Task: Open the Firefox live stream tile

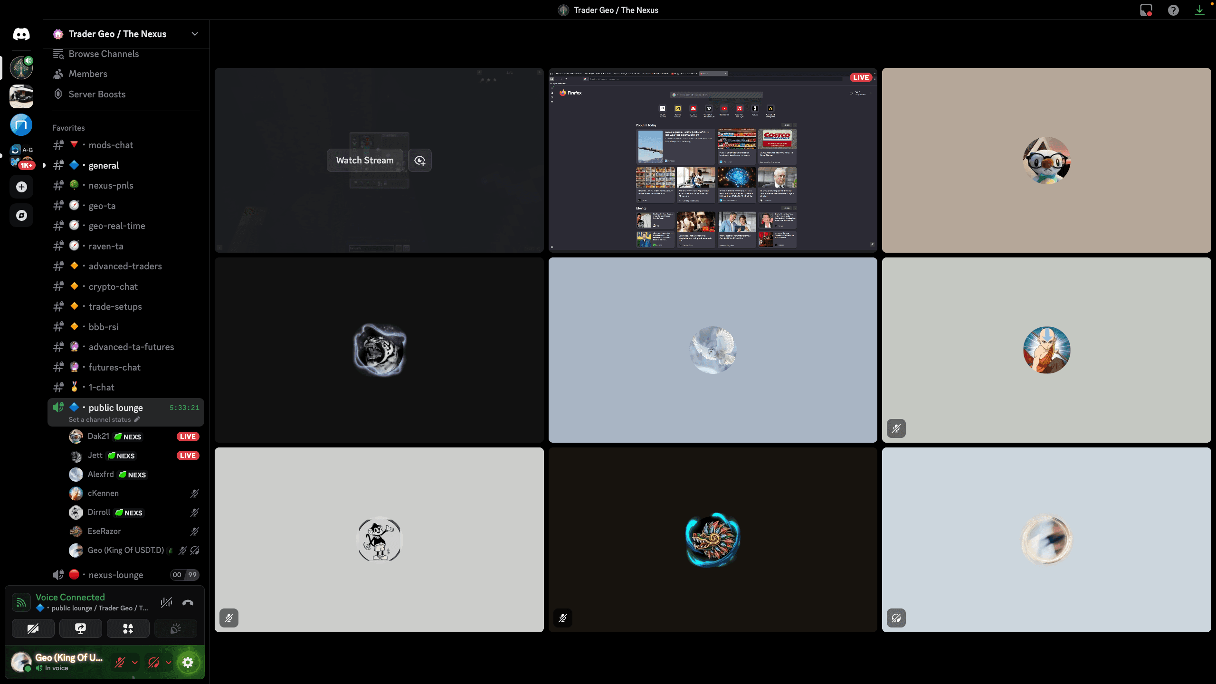Action: coord(712,160)
